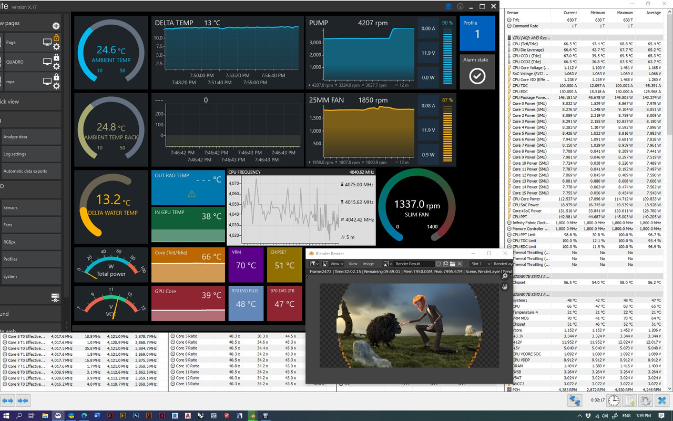
Task: Click the View menu in Blender's header
Action: [x=353, y=264]
